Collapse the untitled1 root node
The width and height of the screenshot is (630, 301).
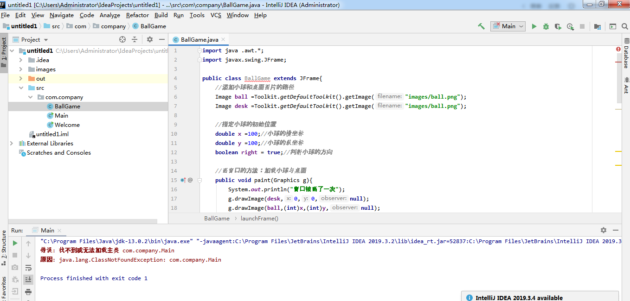[12, 50]
